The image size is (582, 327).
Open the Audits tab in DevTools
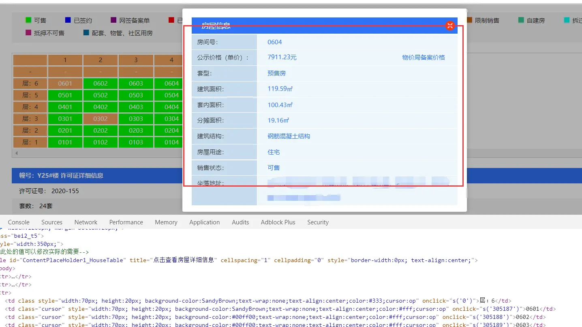240,222
